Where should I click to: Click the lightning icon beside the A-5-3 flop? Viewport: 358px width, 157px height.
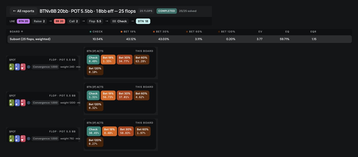click(29, 67)
